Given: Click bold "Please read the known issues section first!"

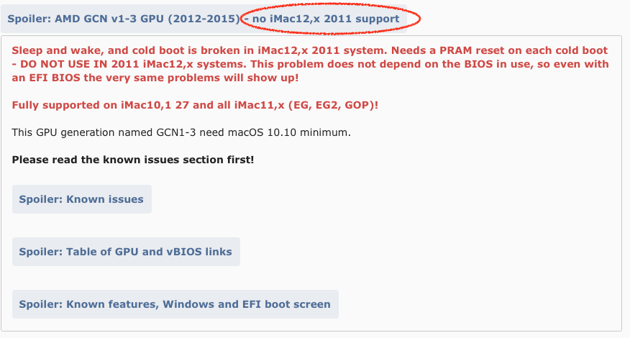Looking at the screenshot, I should coord(133,159).
